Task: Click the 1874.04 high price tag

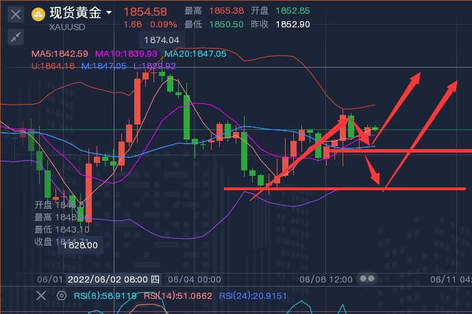Action: [162, 40]
